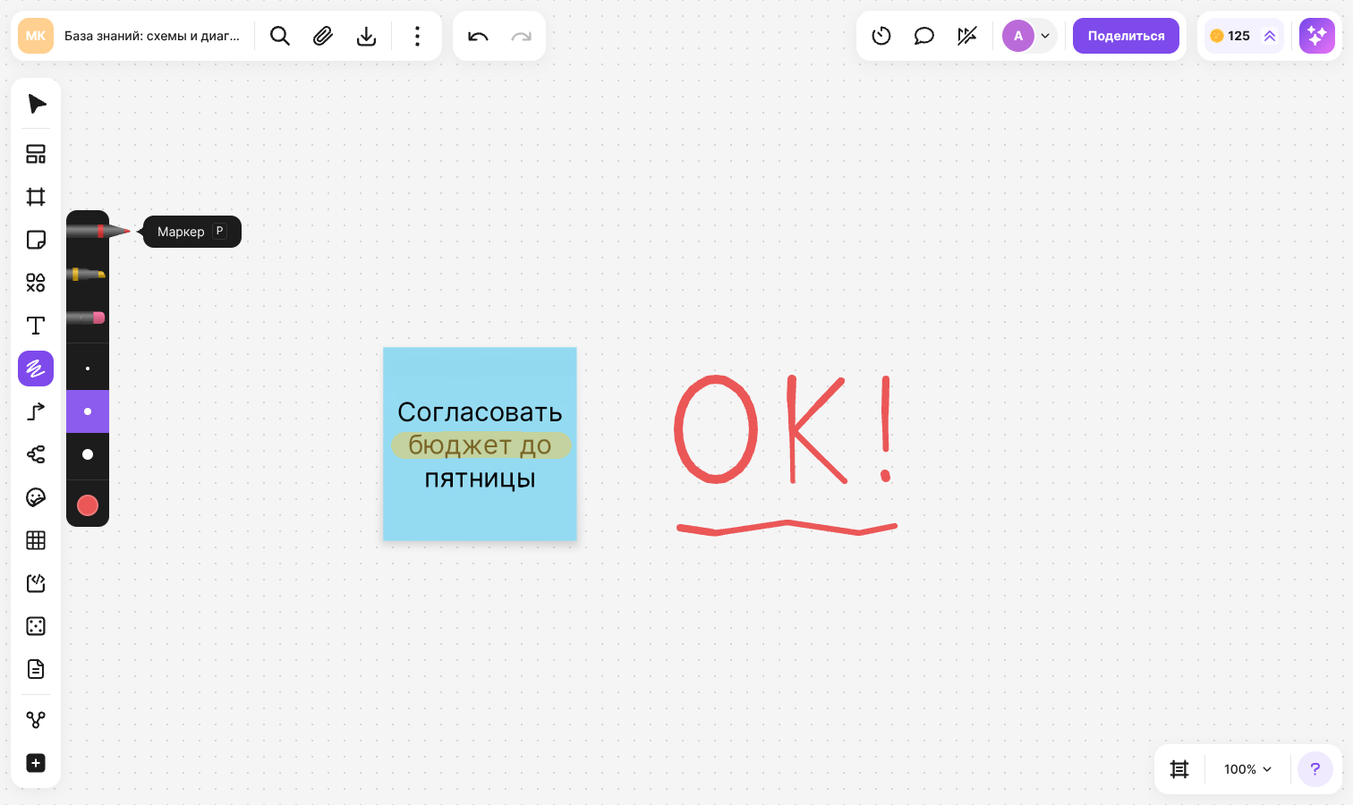Viewport: 1353px width, 805px height.
Task: Export the board with download icon
Action: (366, 36)
